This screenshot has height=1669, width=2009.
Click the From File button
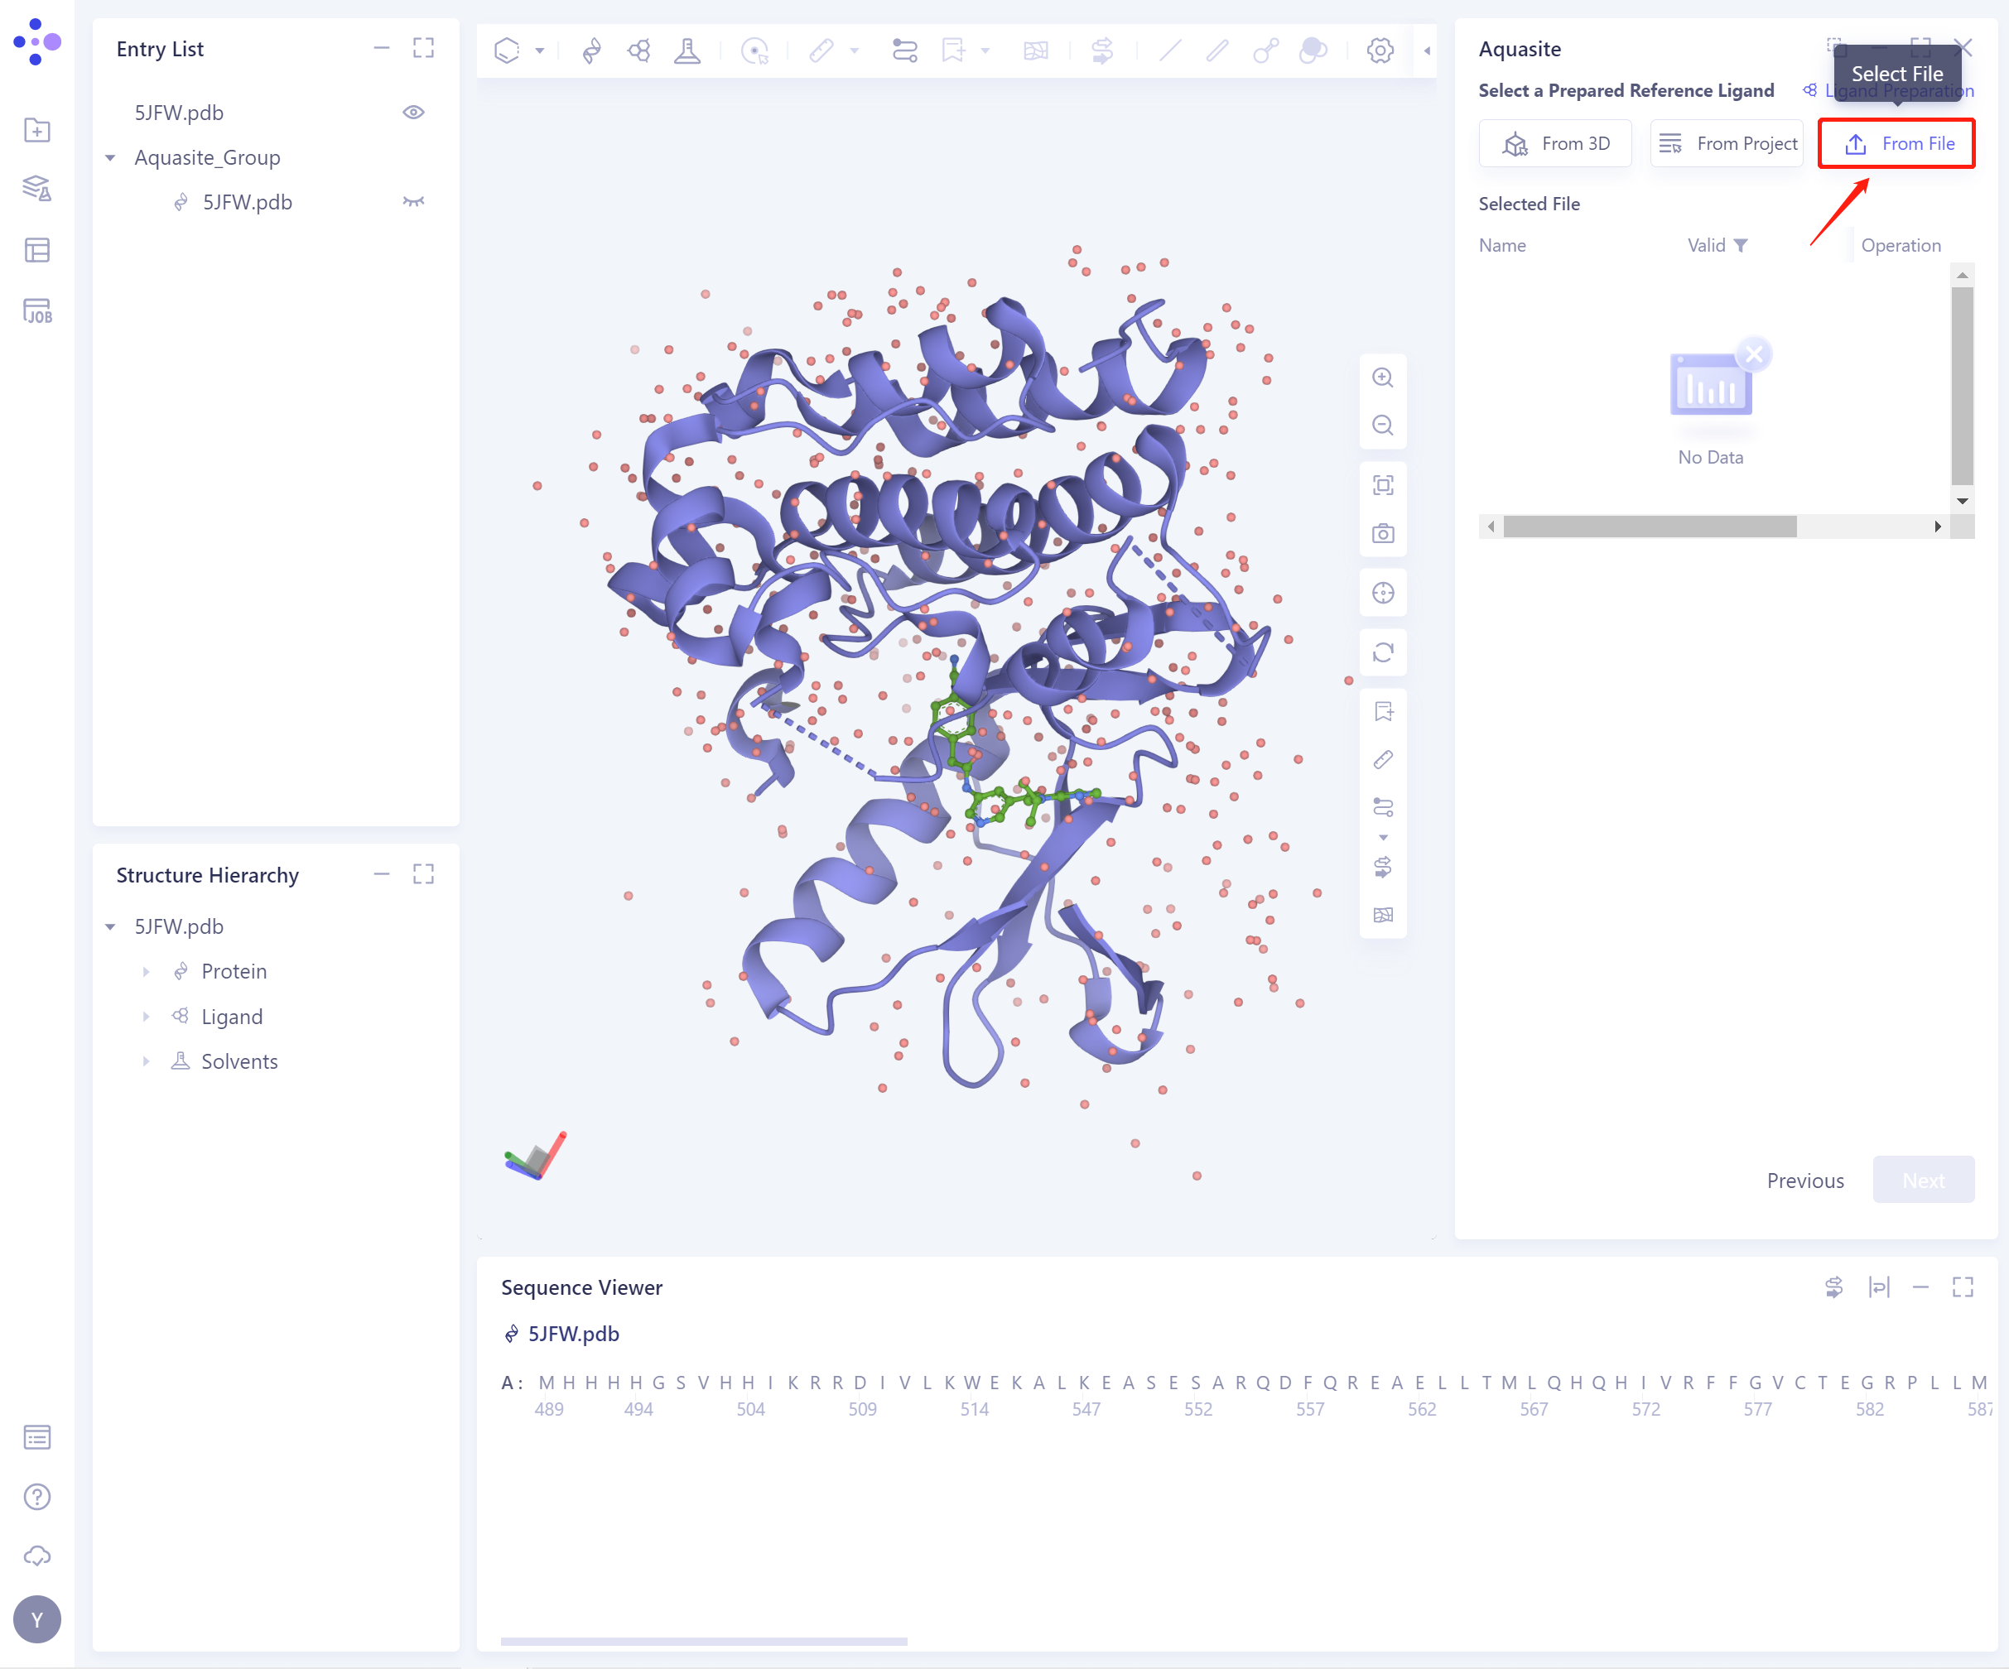(x=1896, y=143)
